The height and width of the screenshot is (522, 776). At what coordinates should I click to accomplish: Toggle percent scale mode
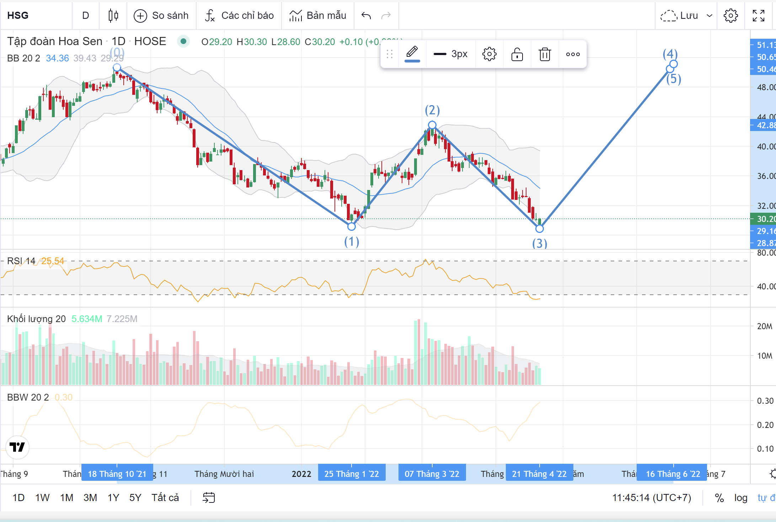719,497
